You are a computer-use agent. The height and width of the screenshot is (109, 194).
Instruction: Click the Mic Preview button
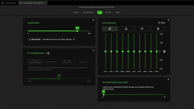(34, 39)
